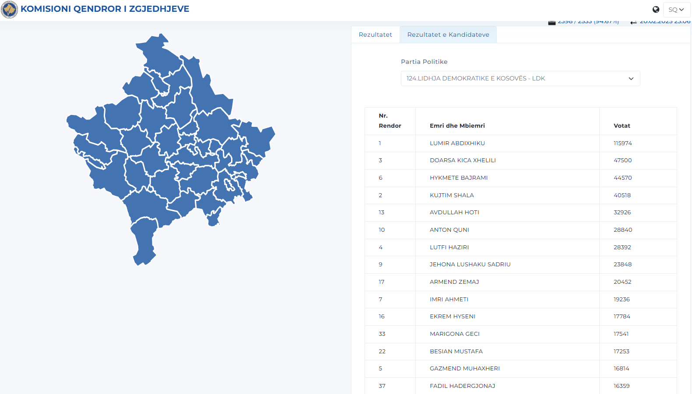Click candidate name Lumir Abdixhiku
692x394 pixels.
457,143
